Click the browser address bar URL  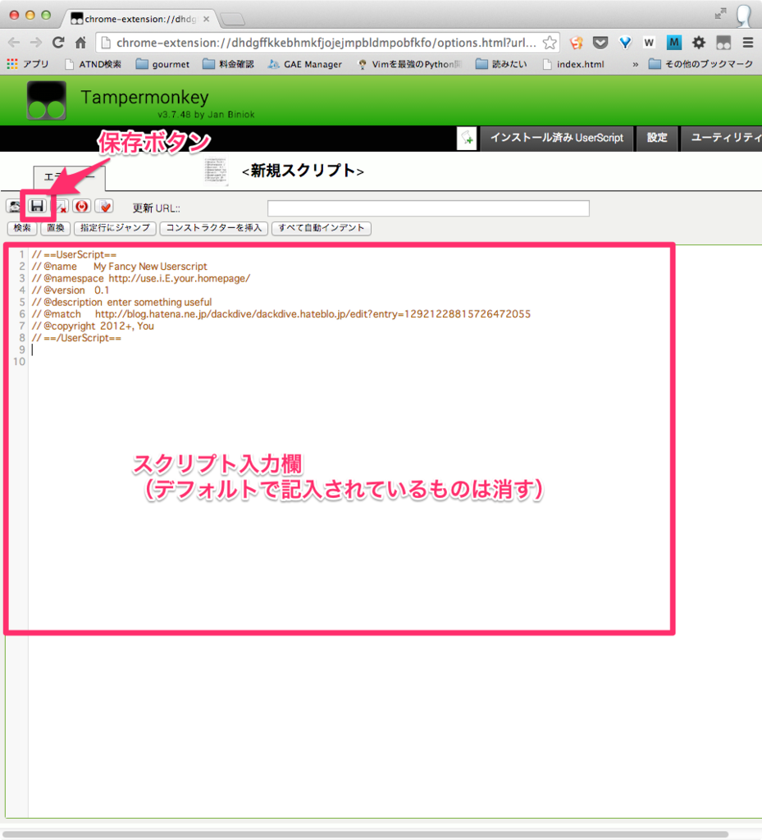(326, 43)
